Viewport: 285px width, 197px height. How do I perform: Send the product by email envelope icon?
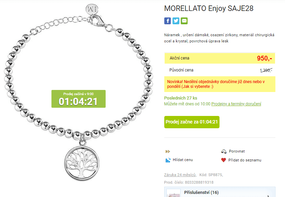click(x=184, y=21)
